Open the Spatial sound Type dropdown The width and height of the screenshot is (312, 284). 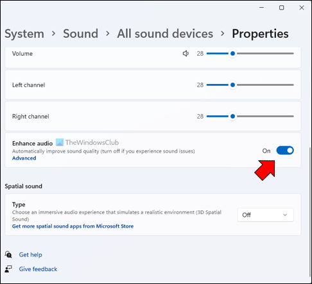[265, 215]
